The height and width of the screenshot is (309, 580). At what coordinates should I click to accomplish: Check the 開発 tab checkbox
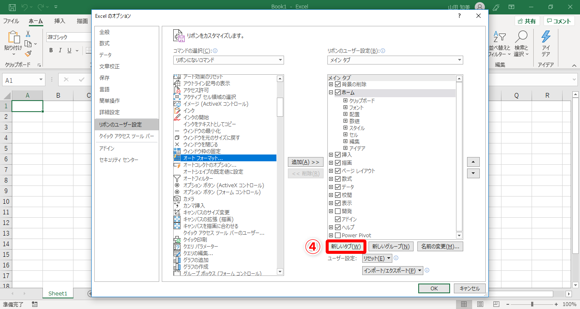click(x=338, y=211)
